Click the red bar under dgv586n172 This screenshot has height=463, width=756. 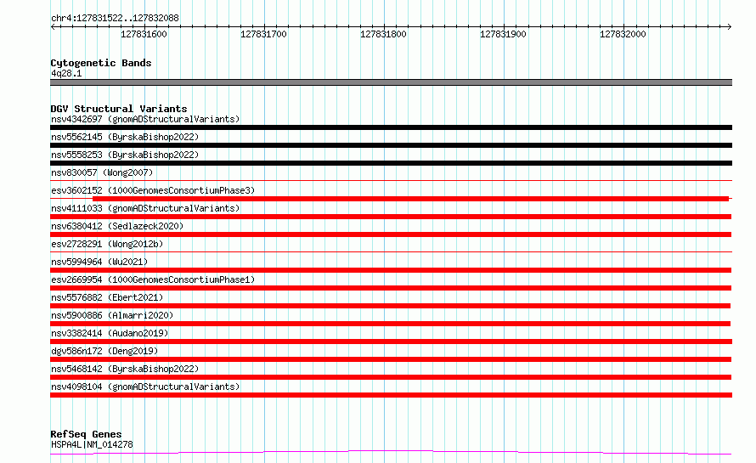click(391, 359)
